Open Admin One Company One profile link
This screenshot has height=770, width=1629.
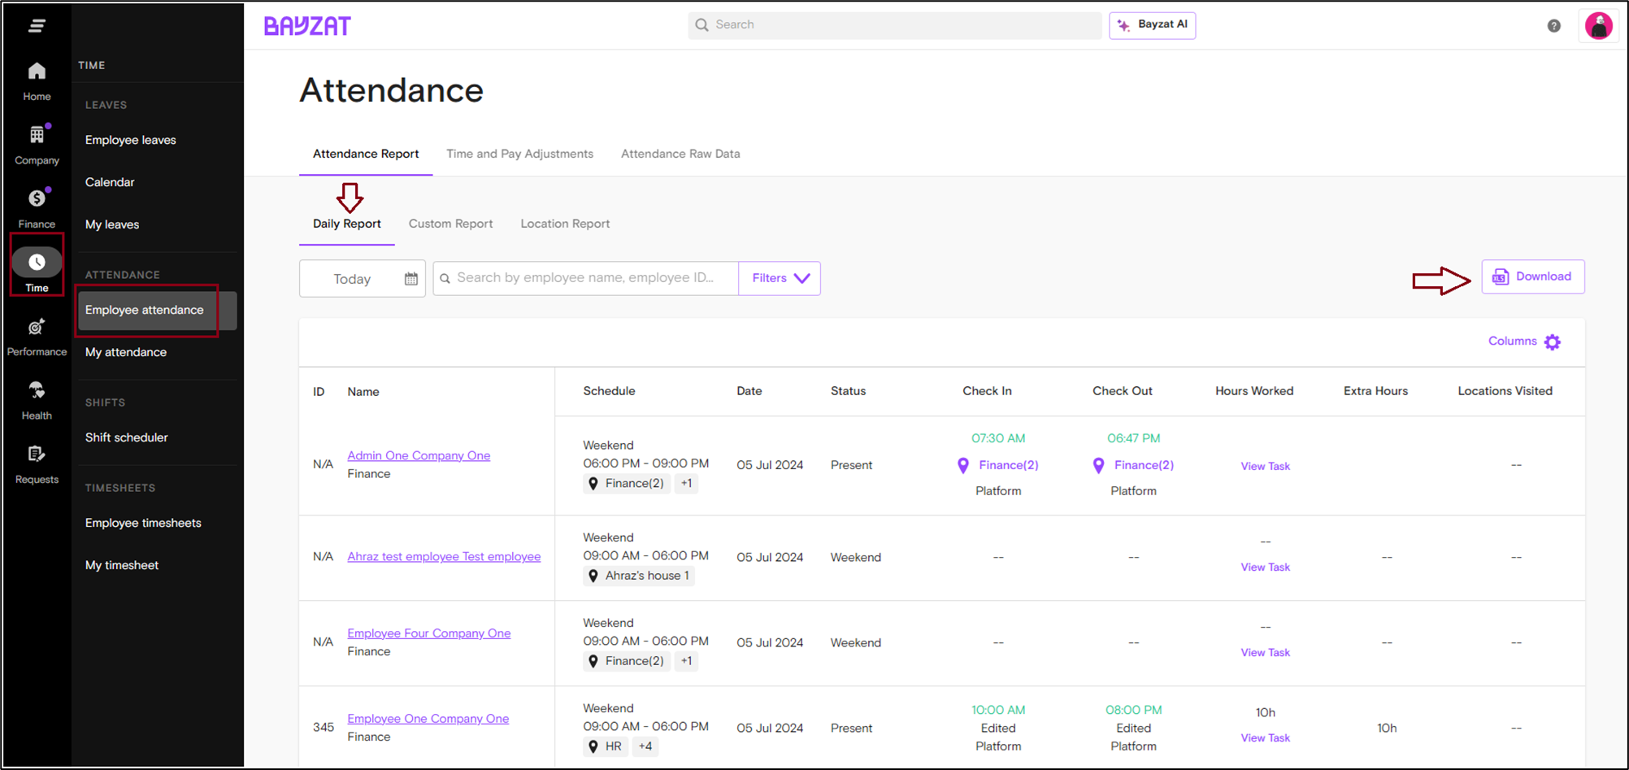click(419, 455)
